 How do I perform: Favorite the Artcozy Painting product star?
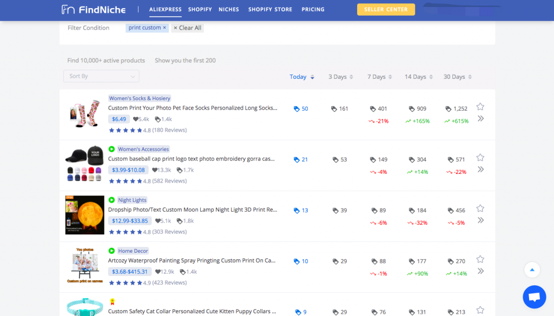coord(480,259)
